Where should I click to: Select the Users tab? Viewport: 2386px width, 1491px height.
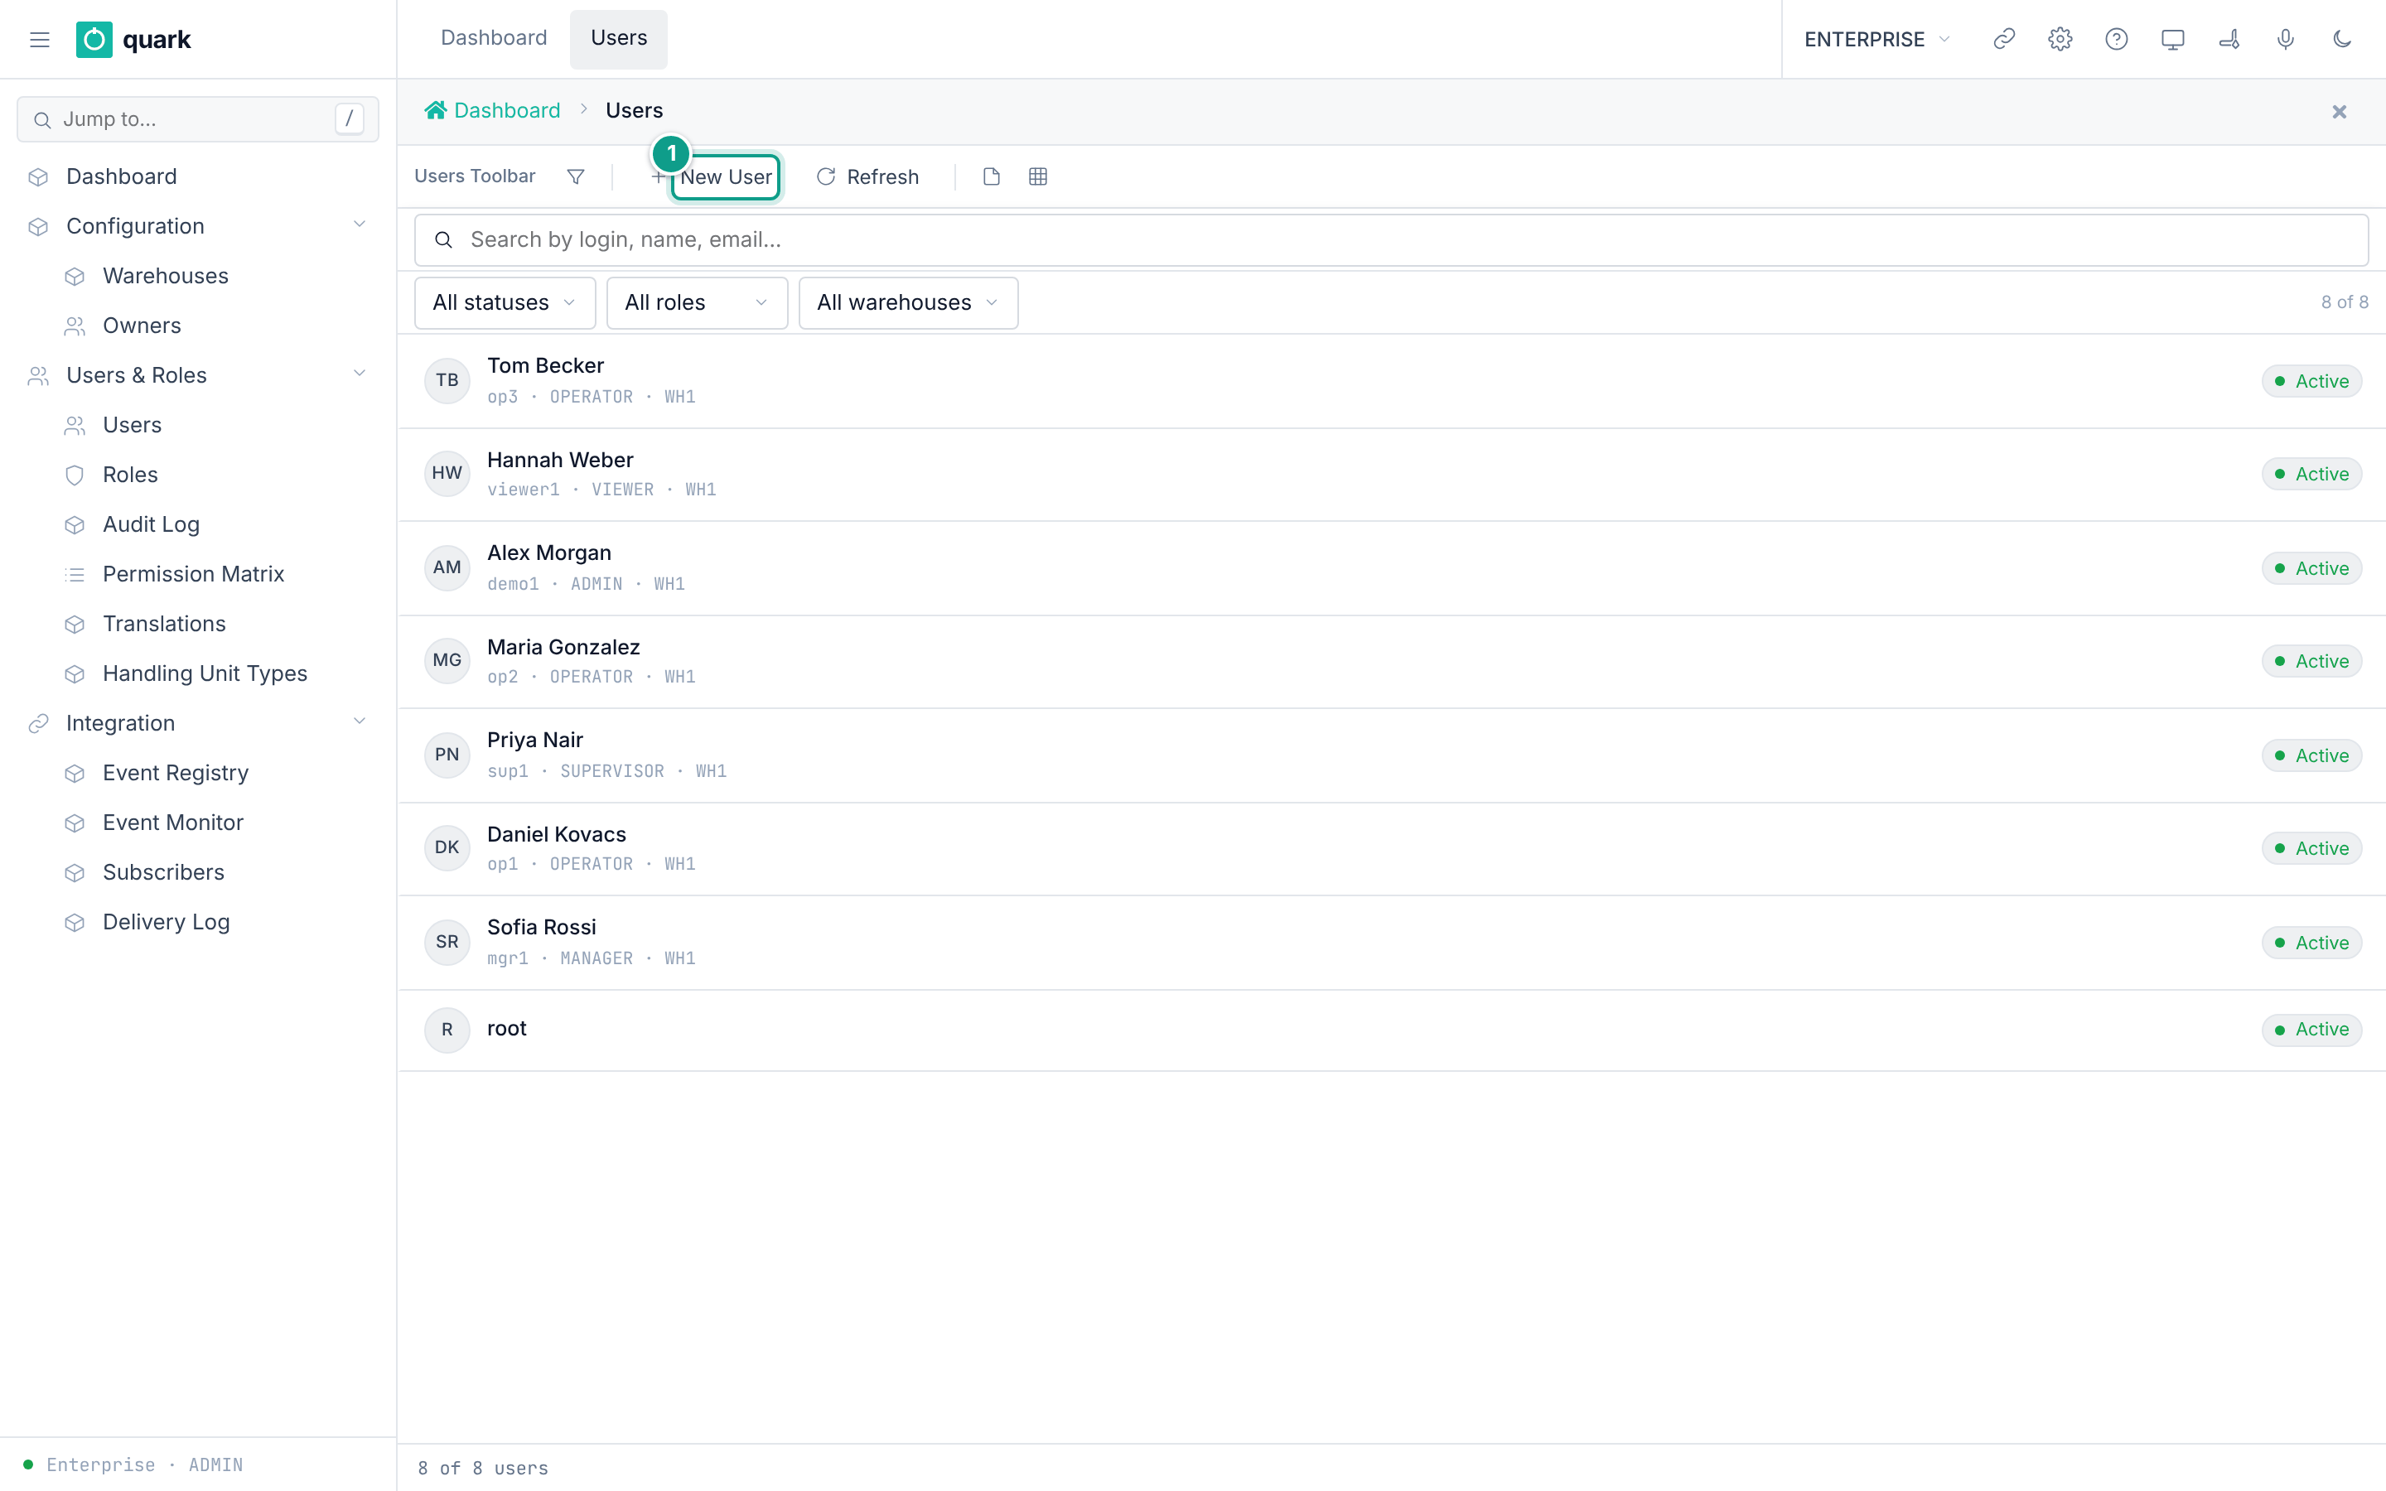pyautogui.click(x=618, y=38)
